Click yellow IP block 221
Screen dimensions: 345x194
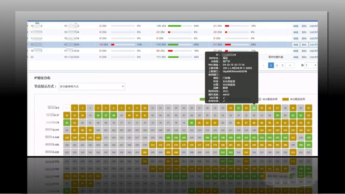293,152
